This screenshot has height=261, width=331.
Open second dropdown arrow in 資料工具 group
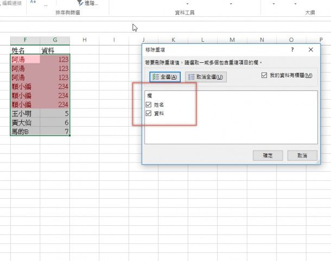(231, 4)
